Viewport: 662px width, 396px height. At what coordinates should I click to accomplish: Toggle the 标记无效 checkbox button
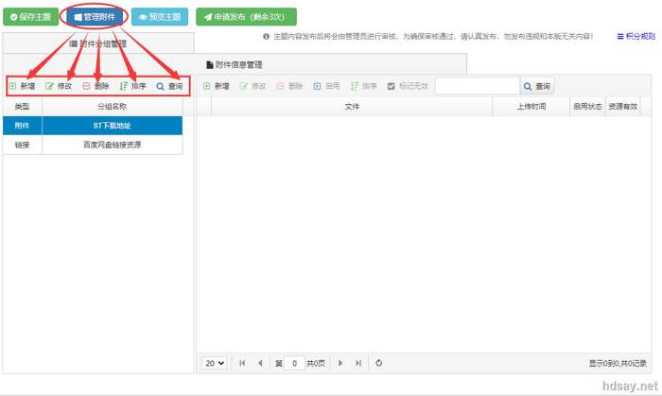[408, 86]
